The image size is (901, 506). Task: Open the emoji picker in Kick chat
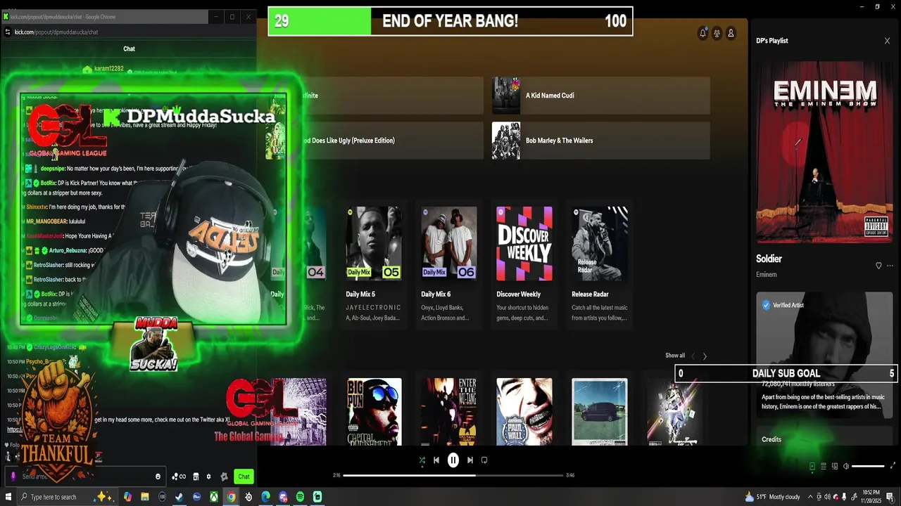click(x=158, y=476)
